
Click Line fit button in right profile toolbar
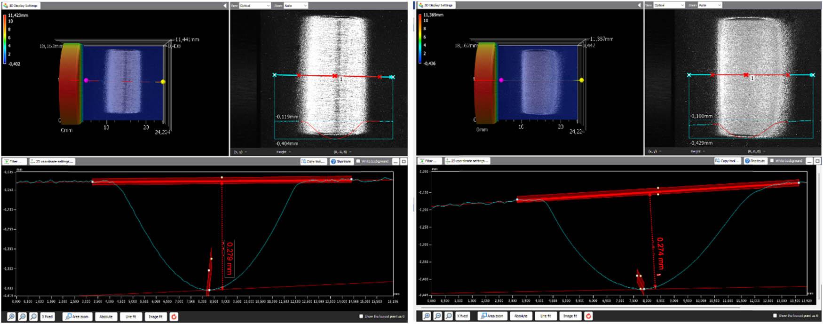point(545,316)
